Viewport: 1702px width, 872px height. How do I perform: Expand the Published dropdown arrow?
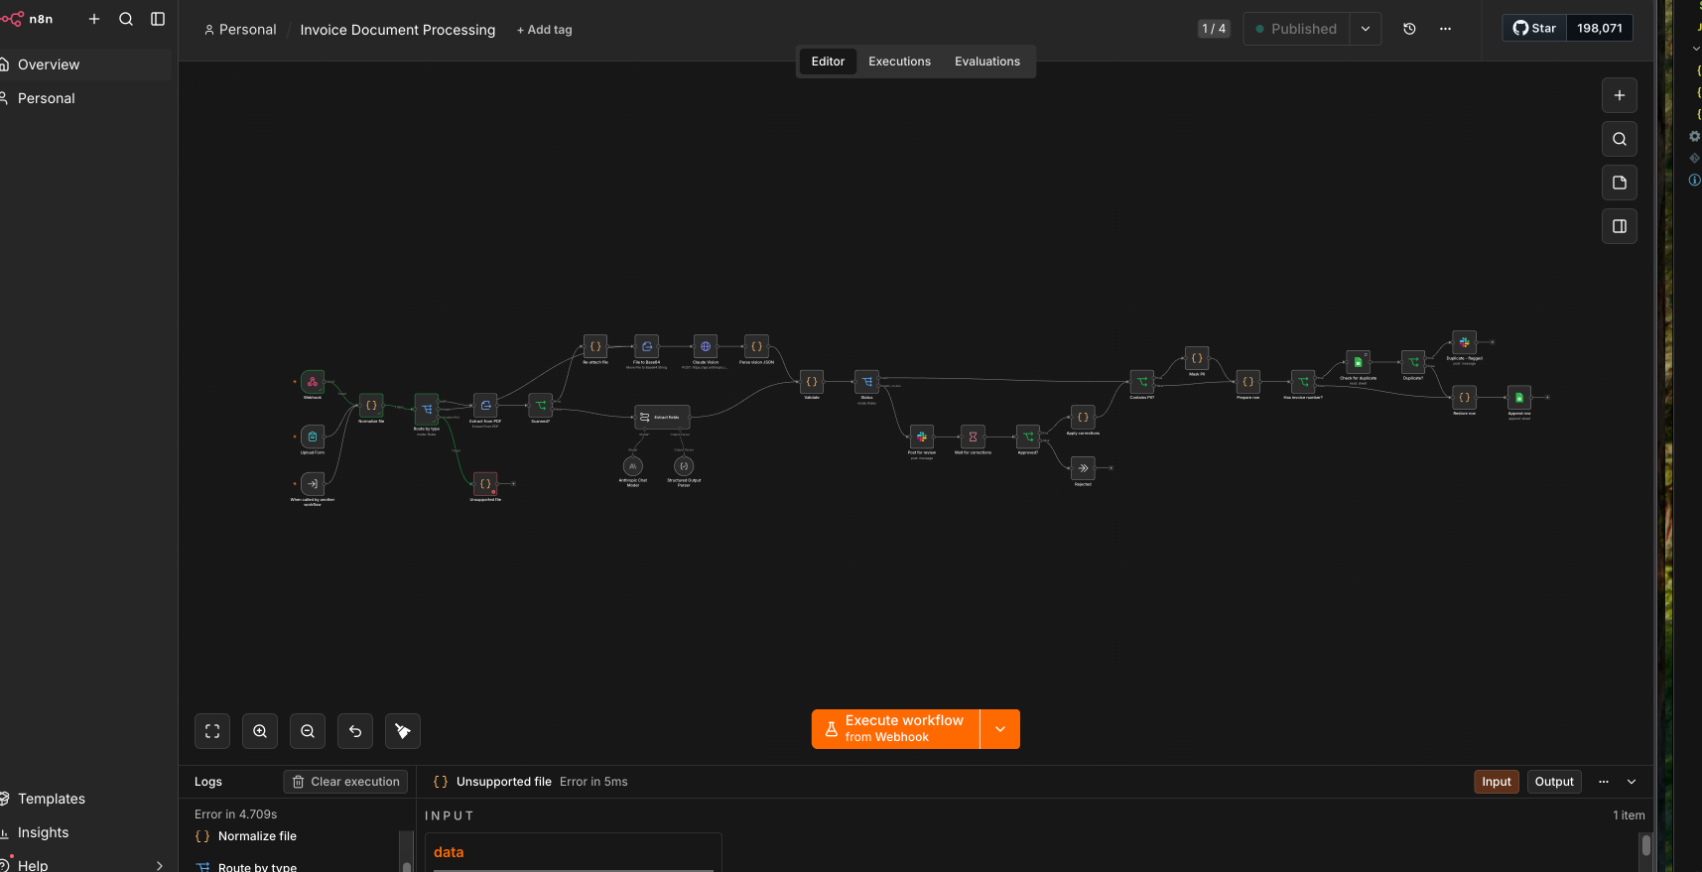click(1366, 29)
